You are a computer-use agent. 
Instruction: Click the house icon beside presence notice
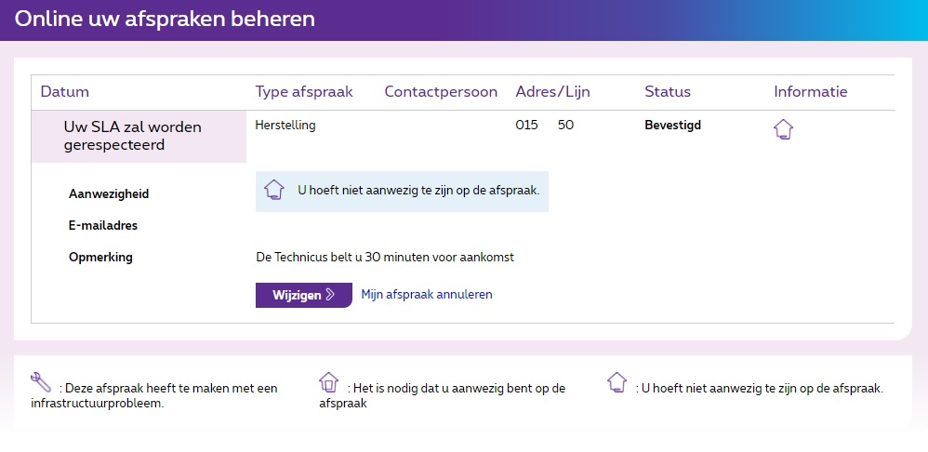pyautogui.click(x=274, y=190)
